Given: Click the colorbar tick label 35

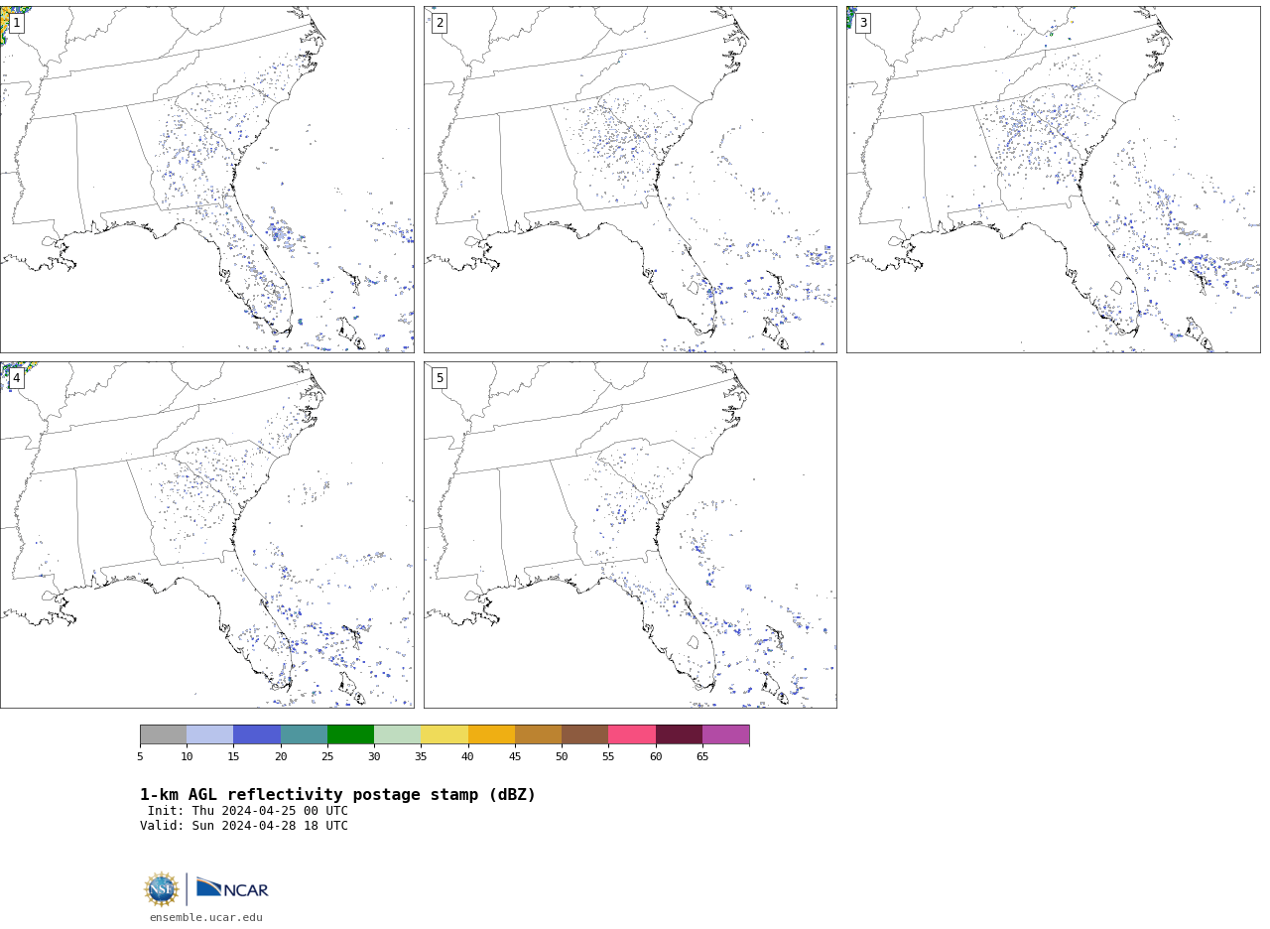Looking at the screenshot, I should coord(421,757).
